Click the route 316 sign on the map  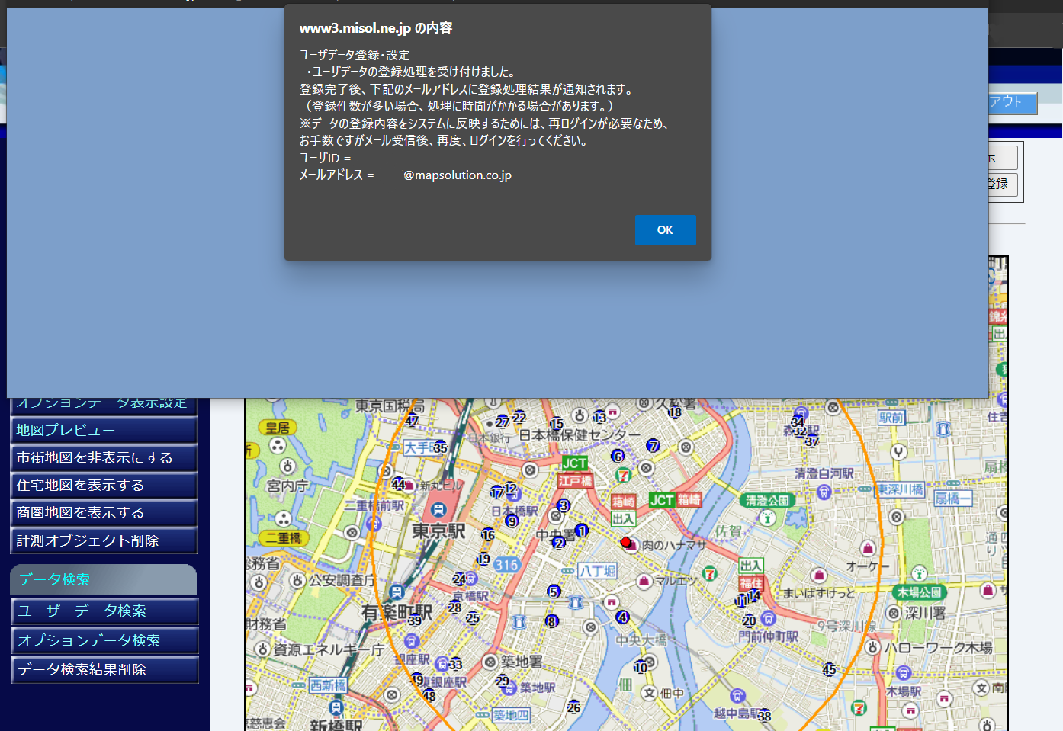point(506,565)
